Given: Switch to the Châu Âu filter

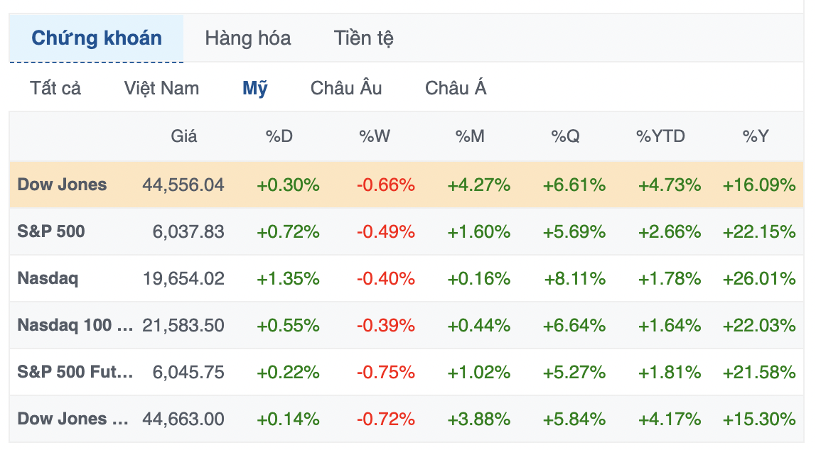Looking at the screenshot, I should click(346, 89).
